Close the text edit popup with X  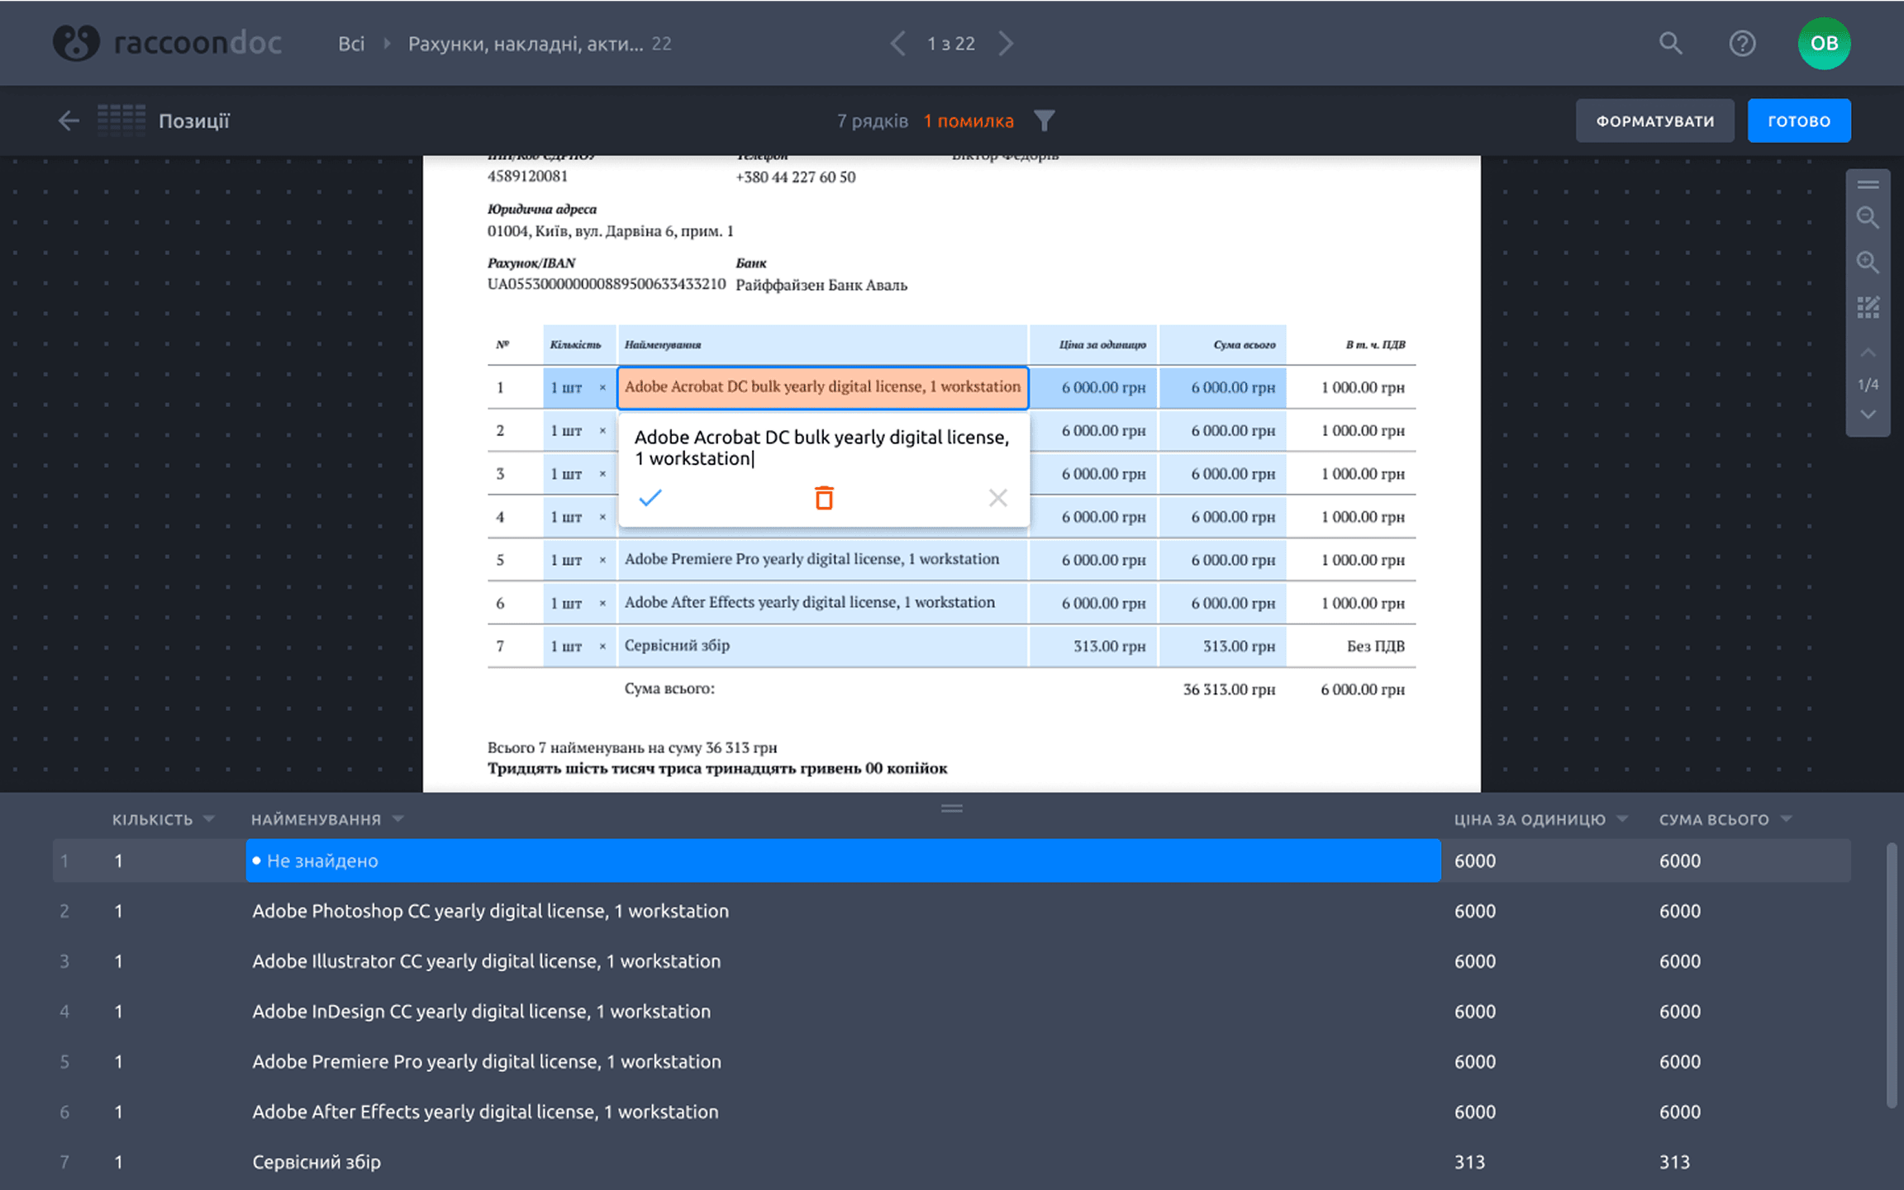[997, 497]
